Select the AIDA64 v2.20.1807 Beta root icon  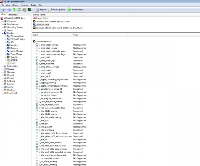[x=2, y=18]
